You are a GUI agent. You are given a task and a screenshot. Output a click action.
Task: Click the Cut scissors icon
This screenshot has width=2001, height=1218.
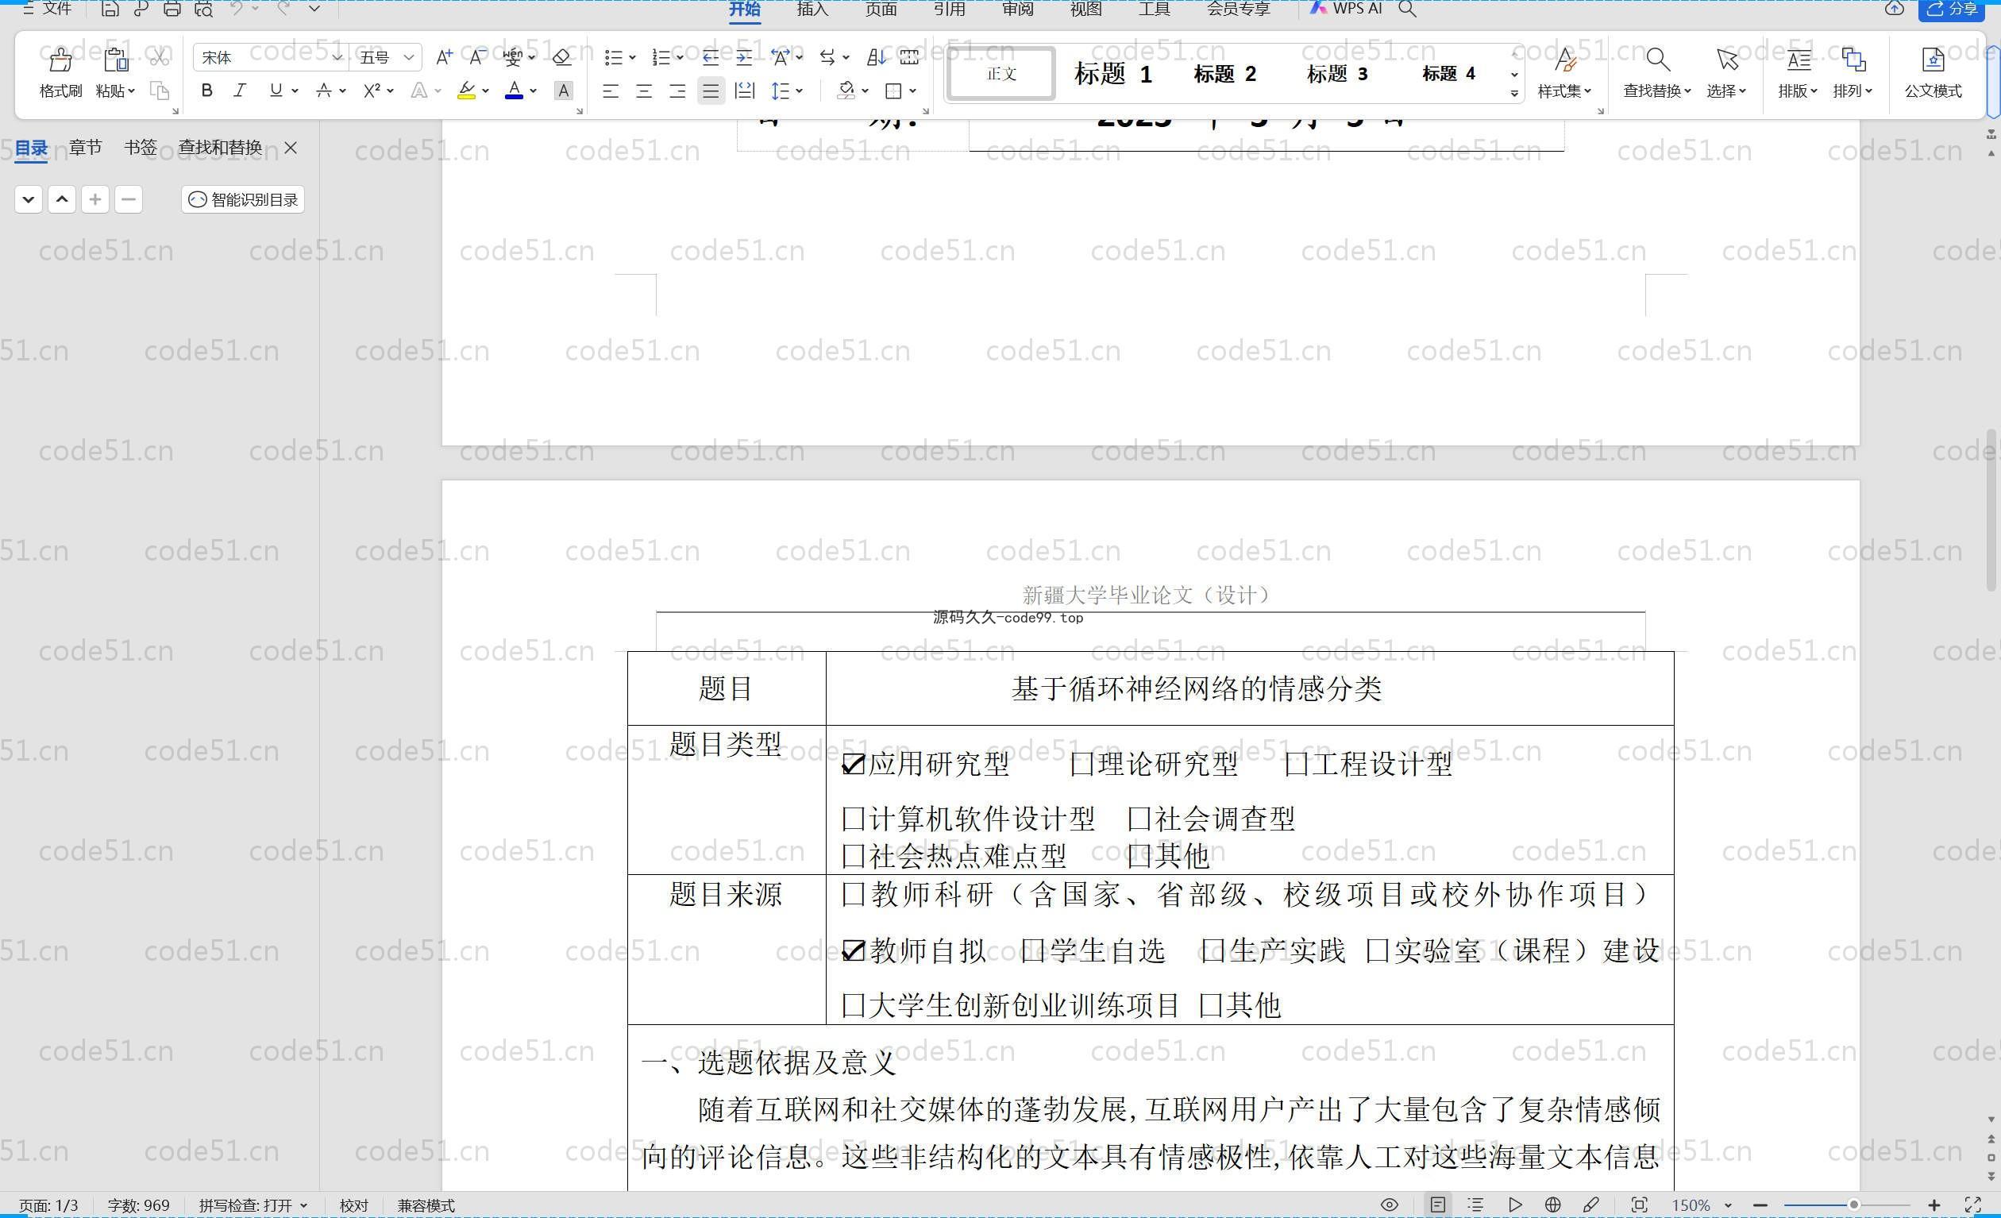[159, 59]
